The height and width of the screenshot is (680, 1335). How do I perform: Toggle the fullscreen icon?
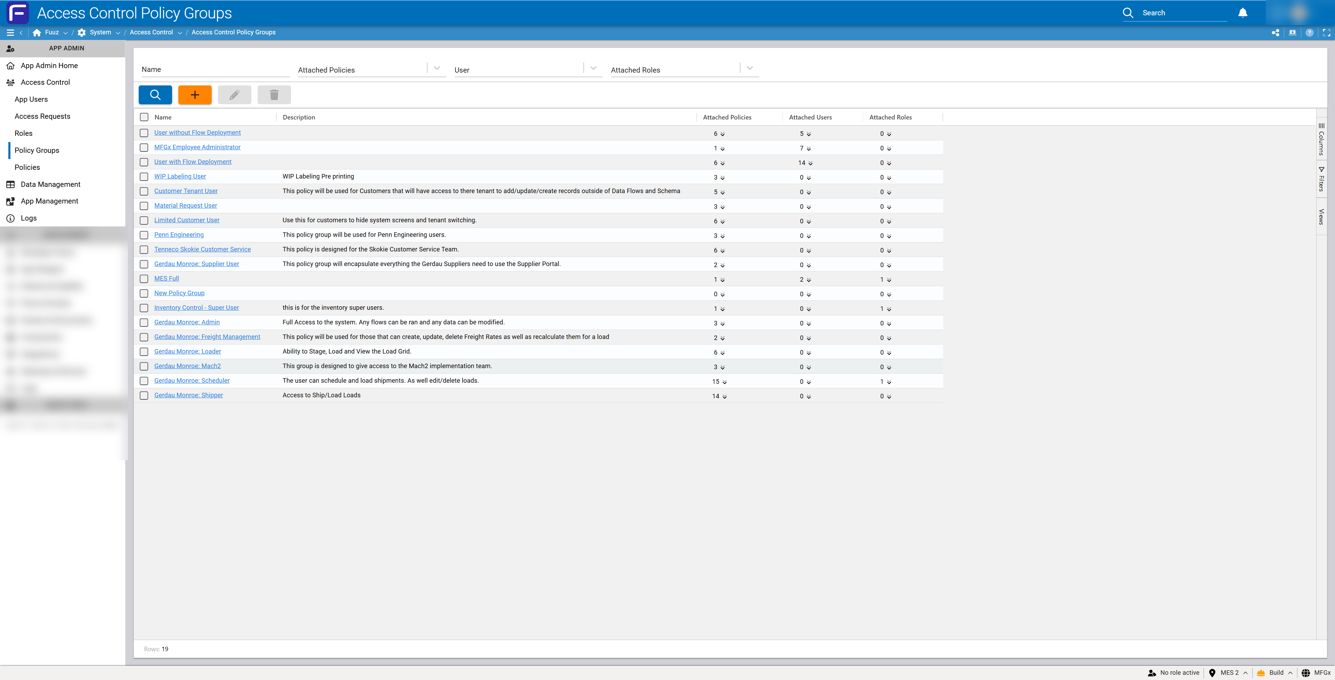1326,33
